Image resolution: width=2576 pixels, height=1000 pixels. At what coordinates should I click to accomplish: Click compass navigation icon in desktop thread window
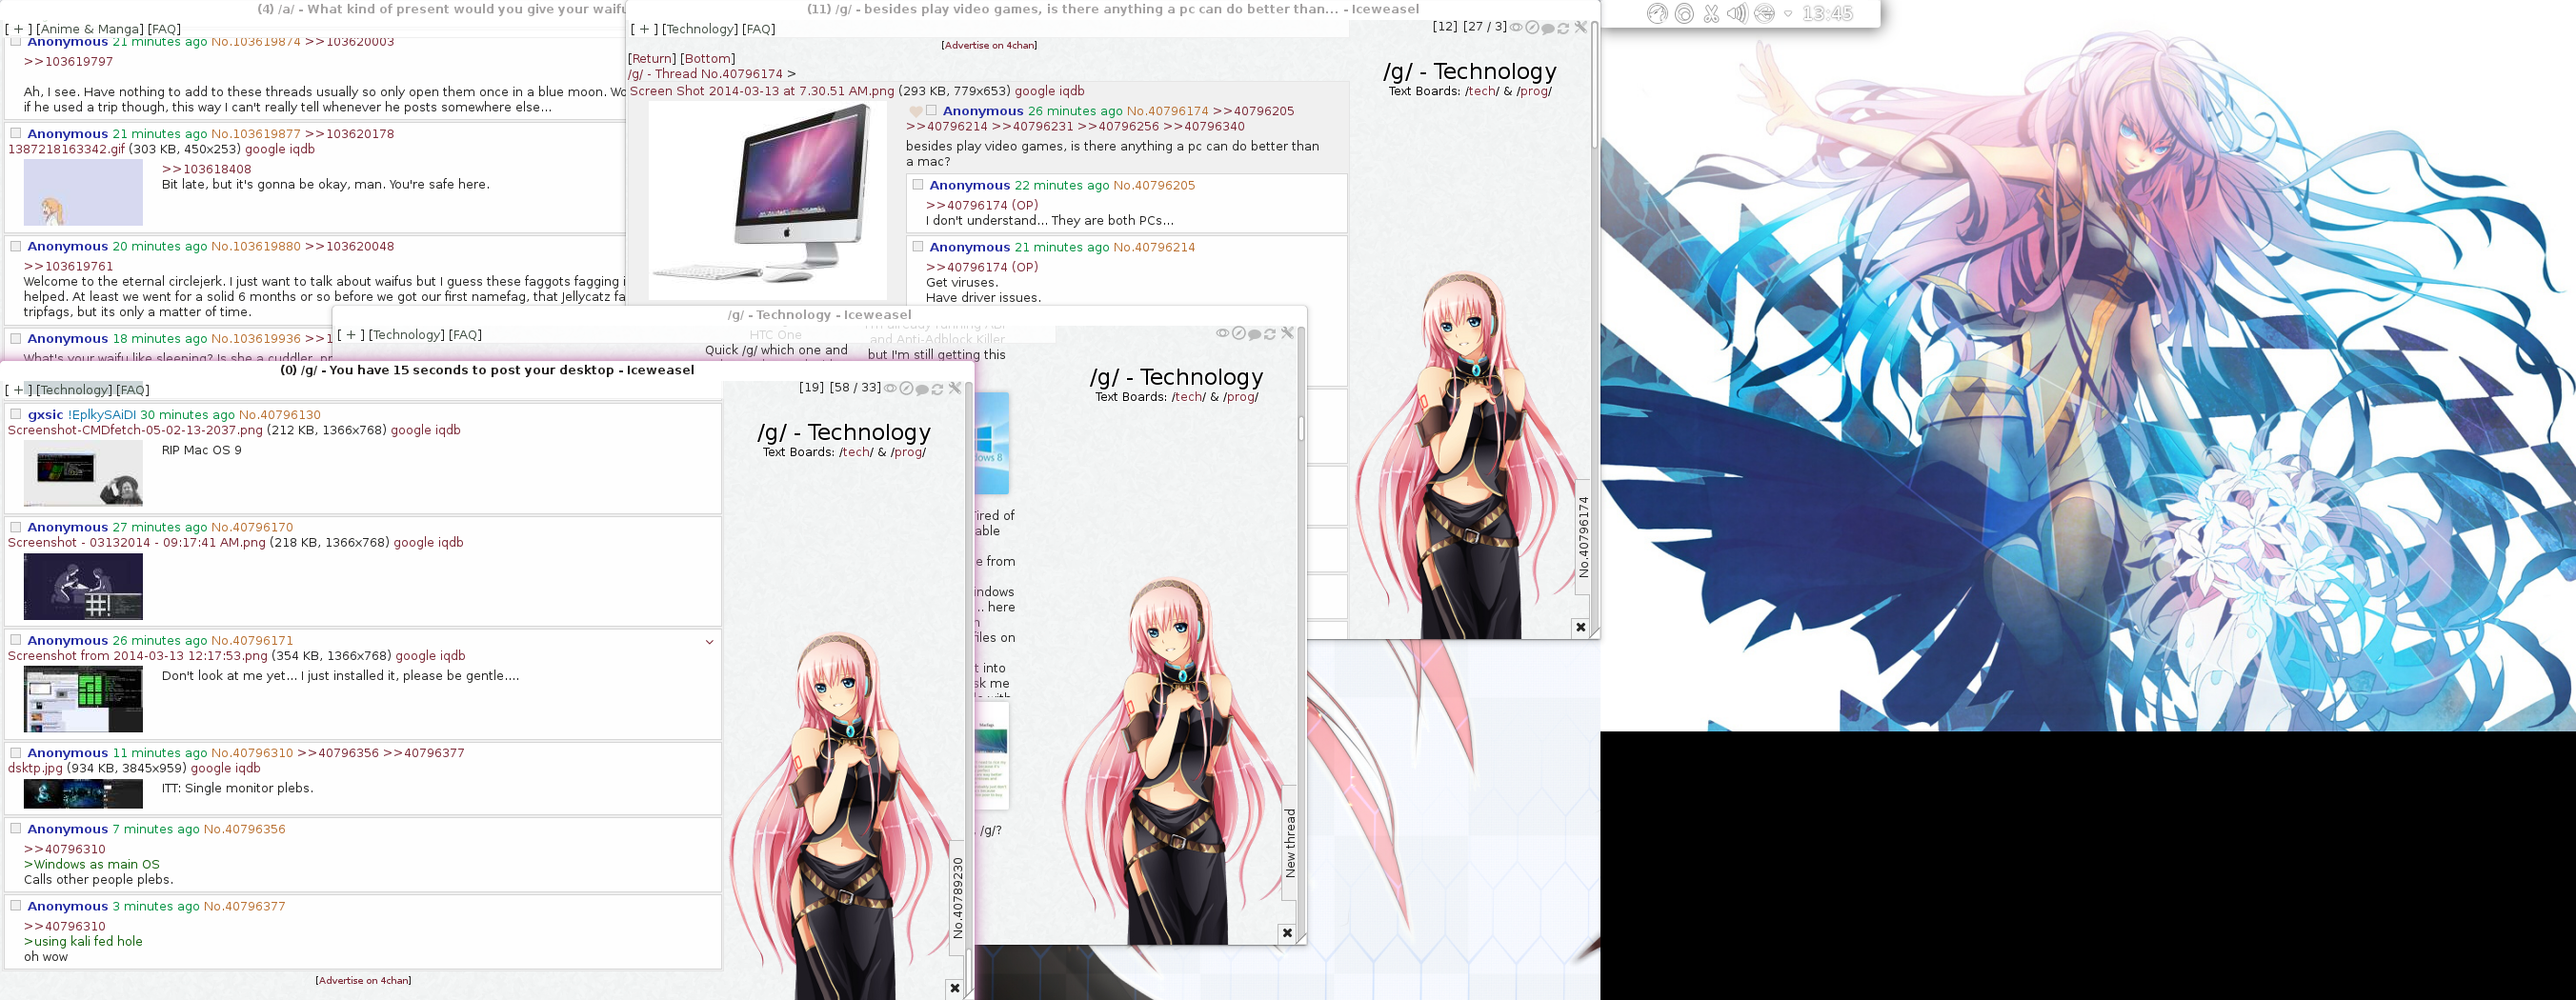coord(906,388)
